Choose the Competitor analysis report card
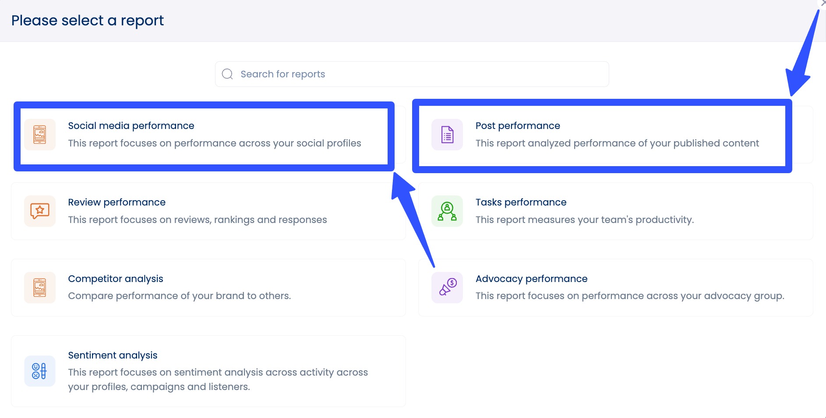This screenshot has height=418, width=826. point(208,287)
